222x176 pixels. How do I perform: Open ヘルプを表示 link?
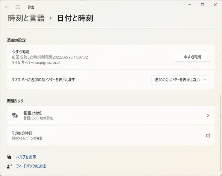pyautogui.click(x=26, y=157)
